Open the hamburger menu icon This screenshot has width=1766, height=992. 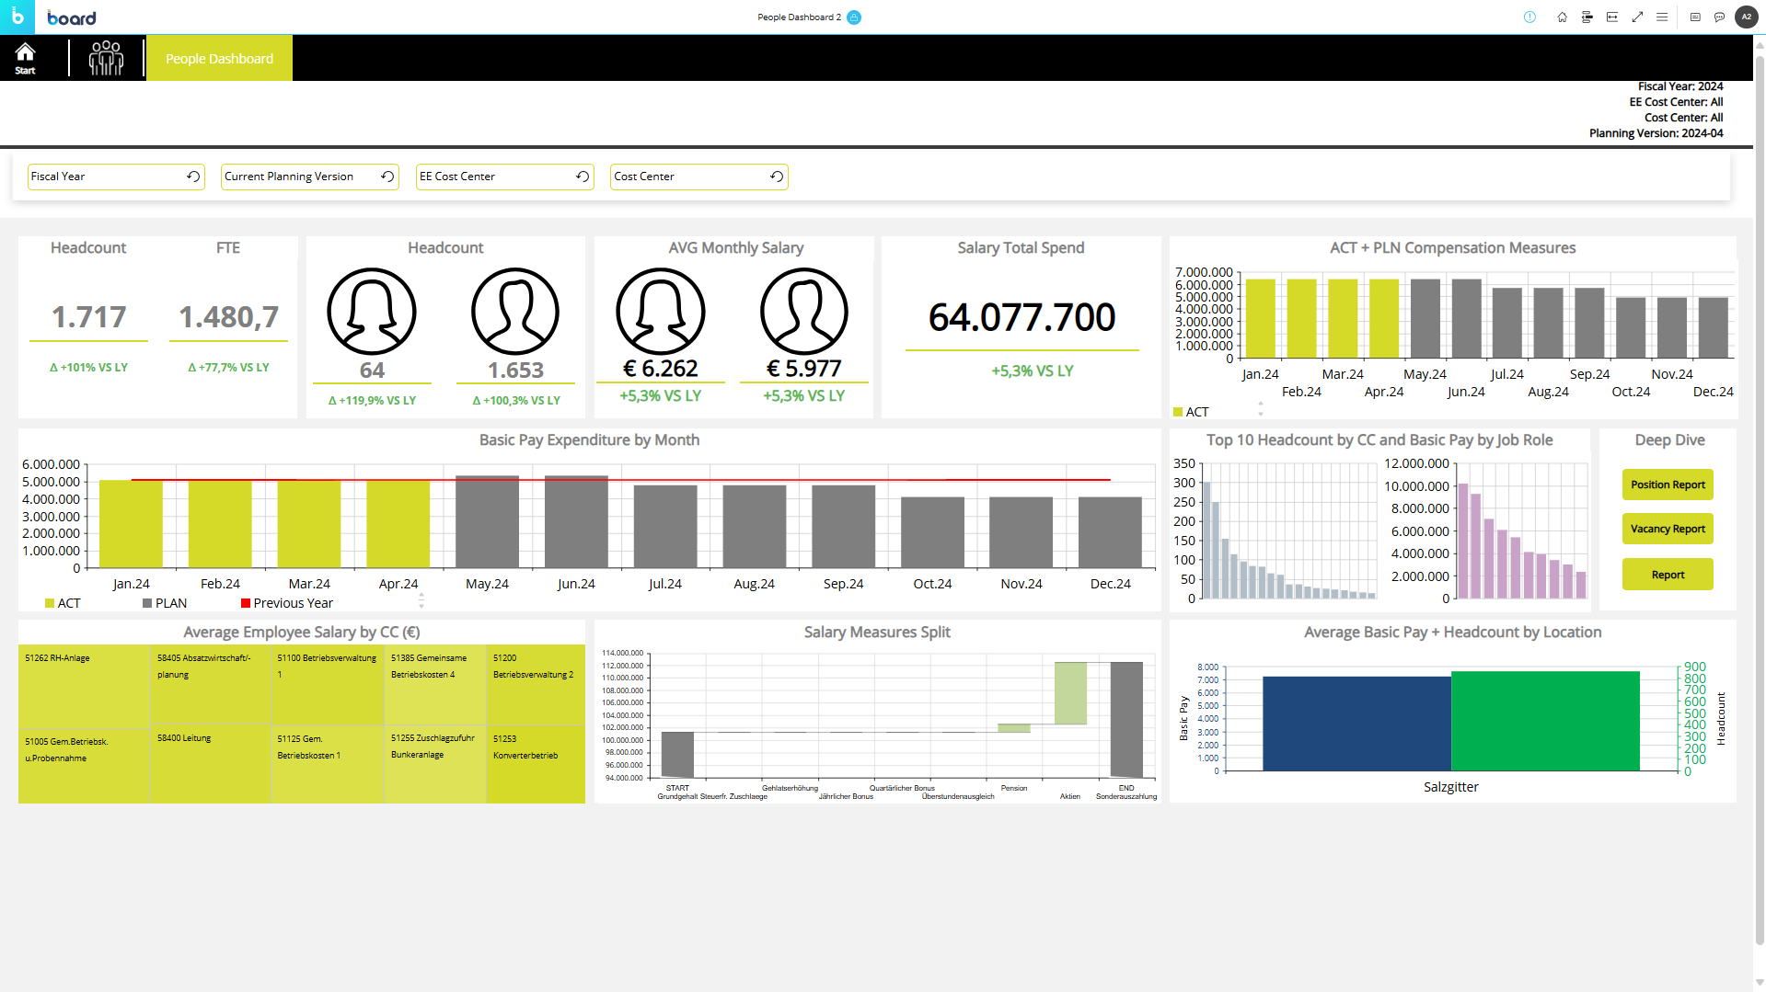[1662, 17]
